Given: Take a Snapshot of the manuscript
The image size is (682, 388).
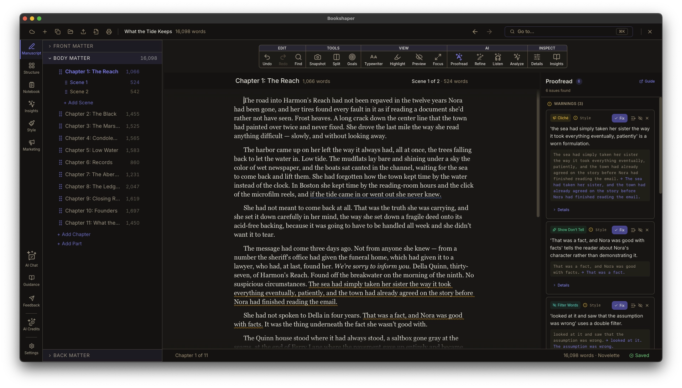Looking at the screenshot, I should tap(317, 59).
